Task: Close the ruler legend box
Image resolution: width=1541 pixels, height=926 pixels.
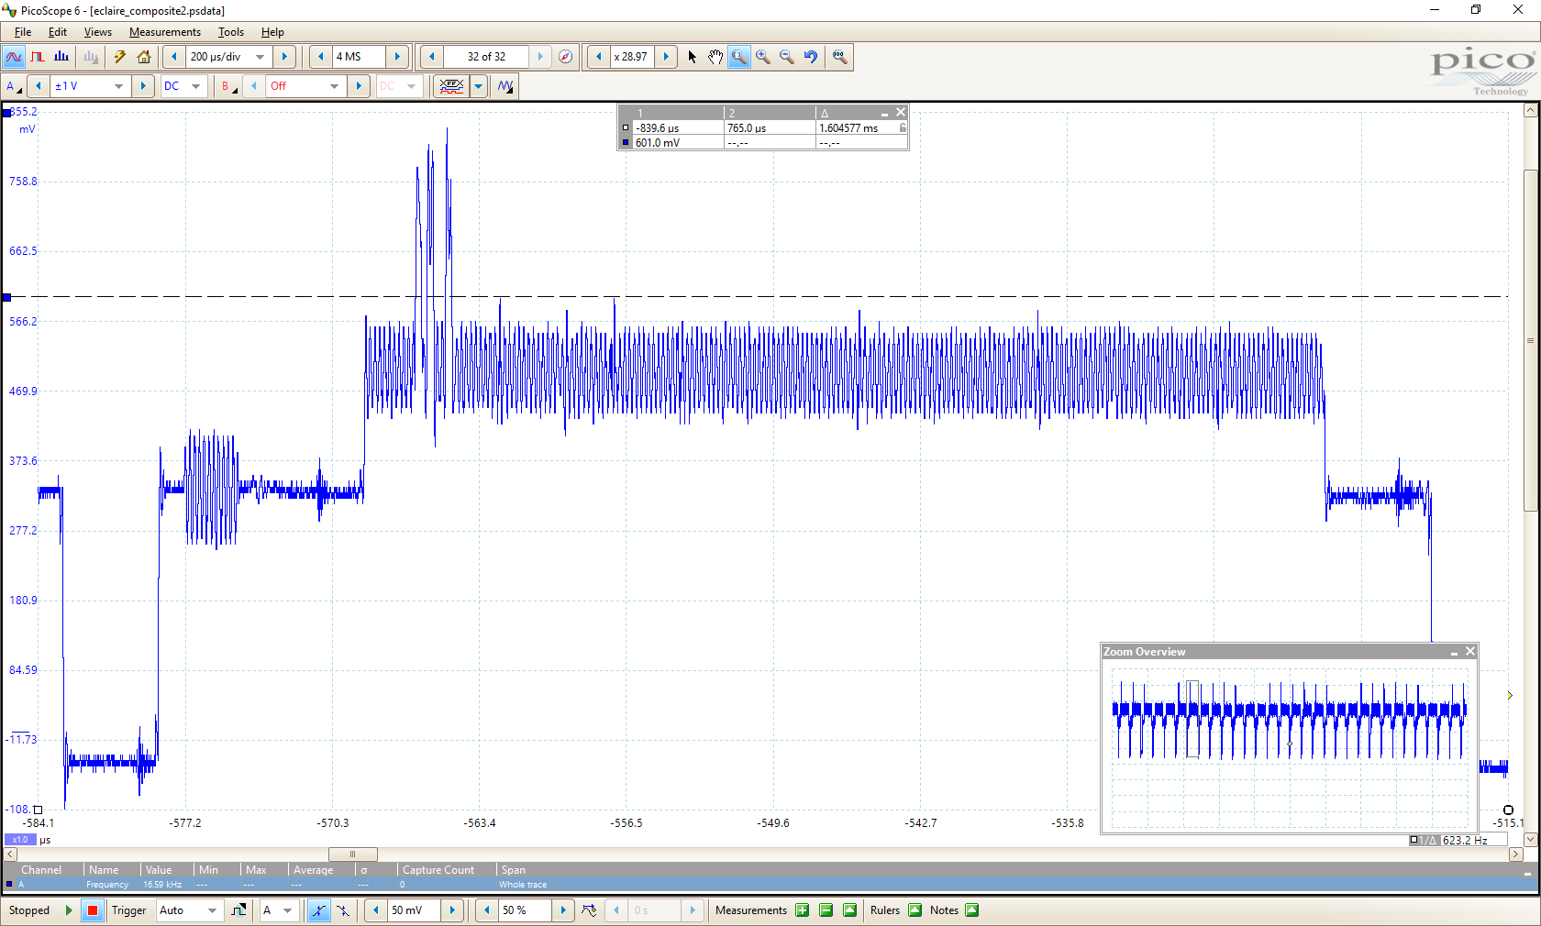Action: click(x=901, y=112)
